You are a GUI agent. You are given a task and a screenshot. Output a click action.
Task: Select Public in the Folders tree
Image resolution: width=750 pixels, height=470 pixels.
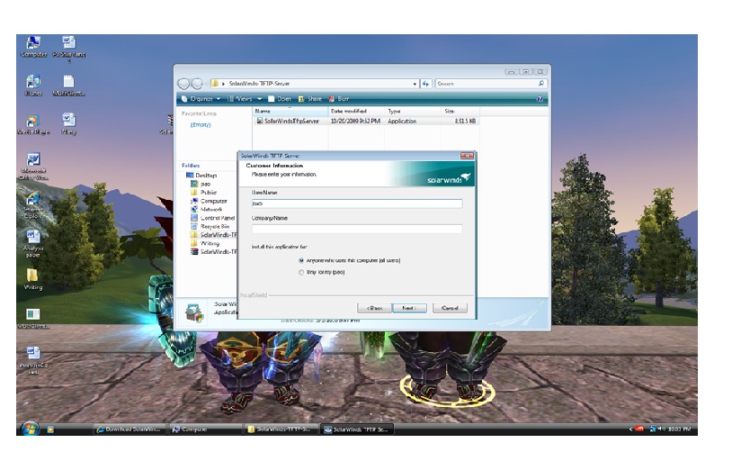208,193
